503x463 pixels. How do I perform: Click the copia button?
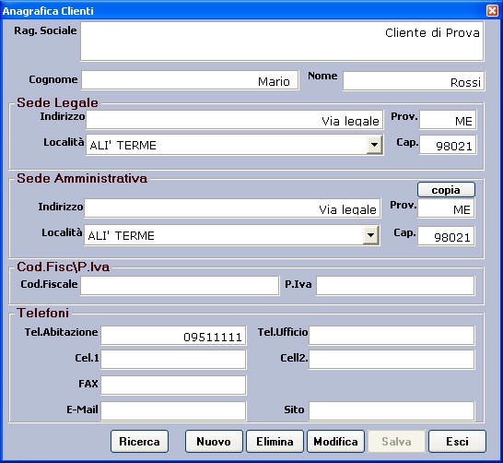[x=446, y=190]
